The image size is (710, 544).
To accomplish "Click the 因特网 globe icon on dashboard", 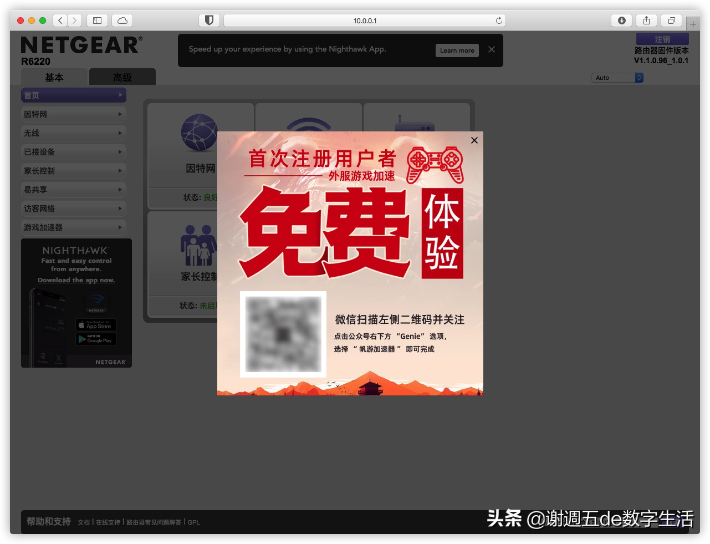I will tap(199, 133).
